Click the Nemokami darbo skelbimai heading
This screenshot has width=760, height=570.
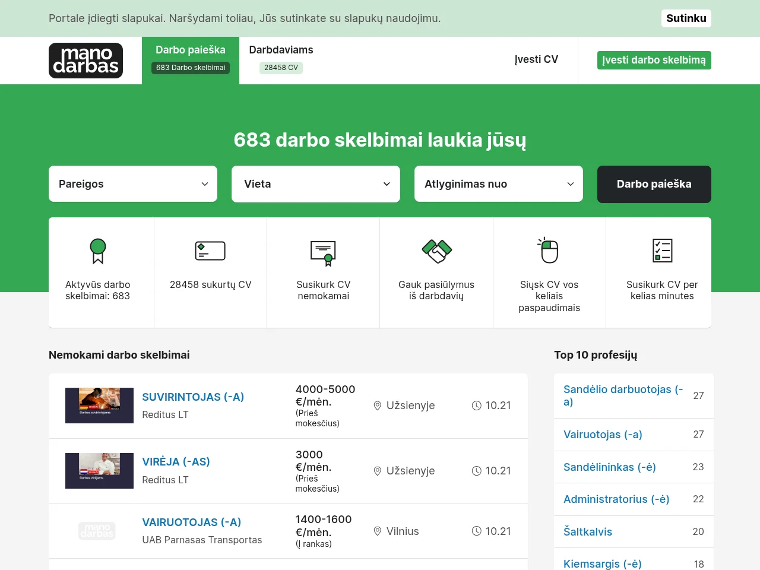coord(119,355)
